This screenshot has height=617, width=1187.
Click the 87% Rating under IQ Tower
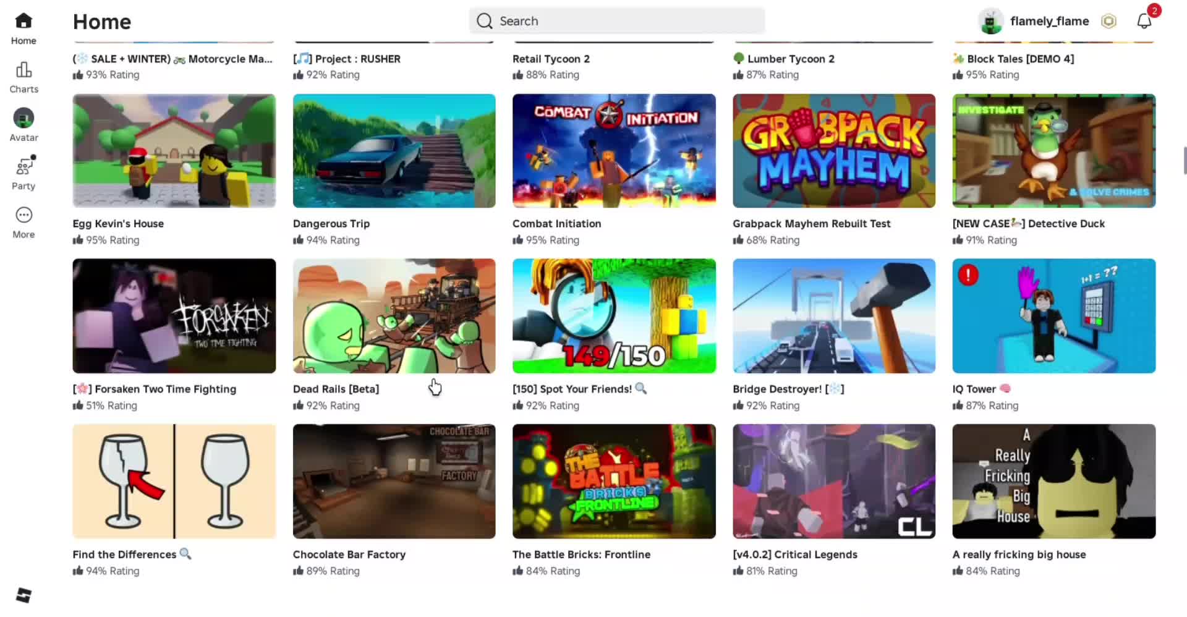985,406
